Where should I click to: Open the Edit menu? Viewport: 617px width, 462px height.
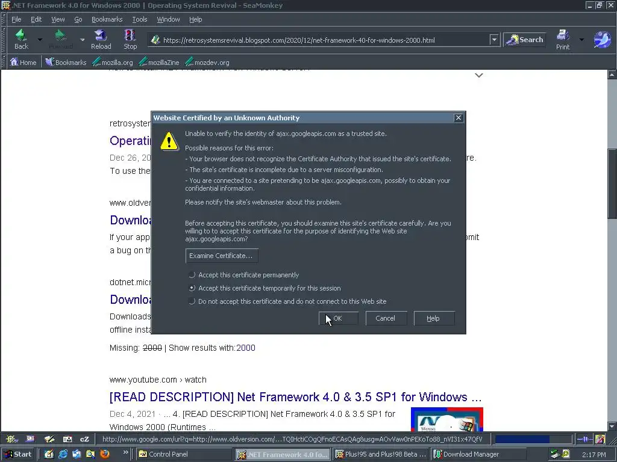(36, 19)
